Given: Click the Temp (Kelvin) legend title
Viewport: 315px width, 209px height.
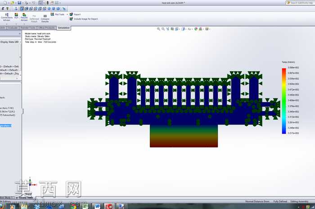Looking at the screenshot, I should click(288, 62).
